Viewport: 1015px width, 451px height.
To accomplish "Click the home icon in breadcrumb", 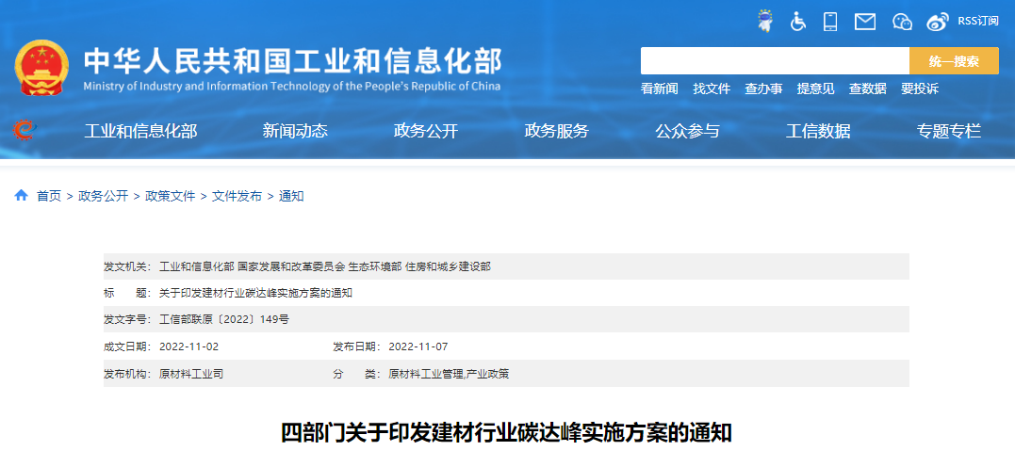I will point(21,196).
